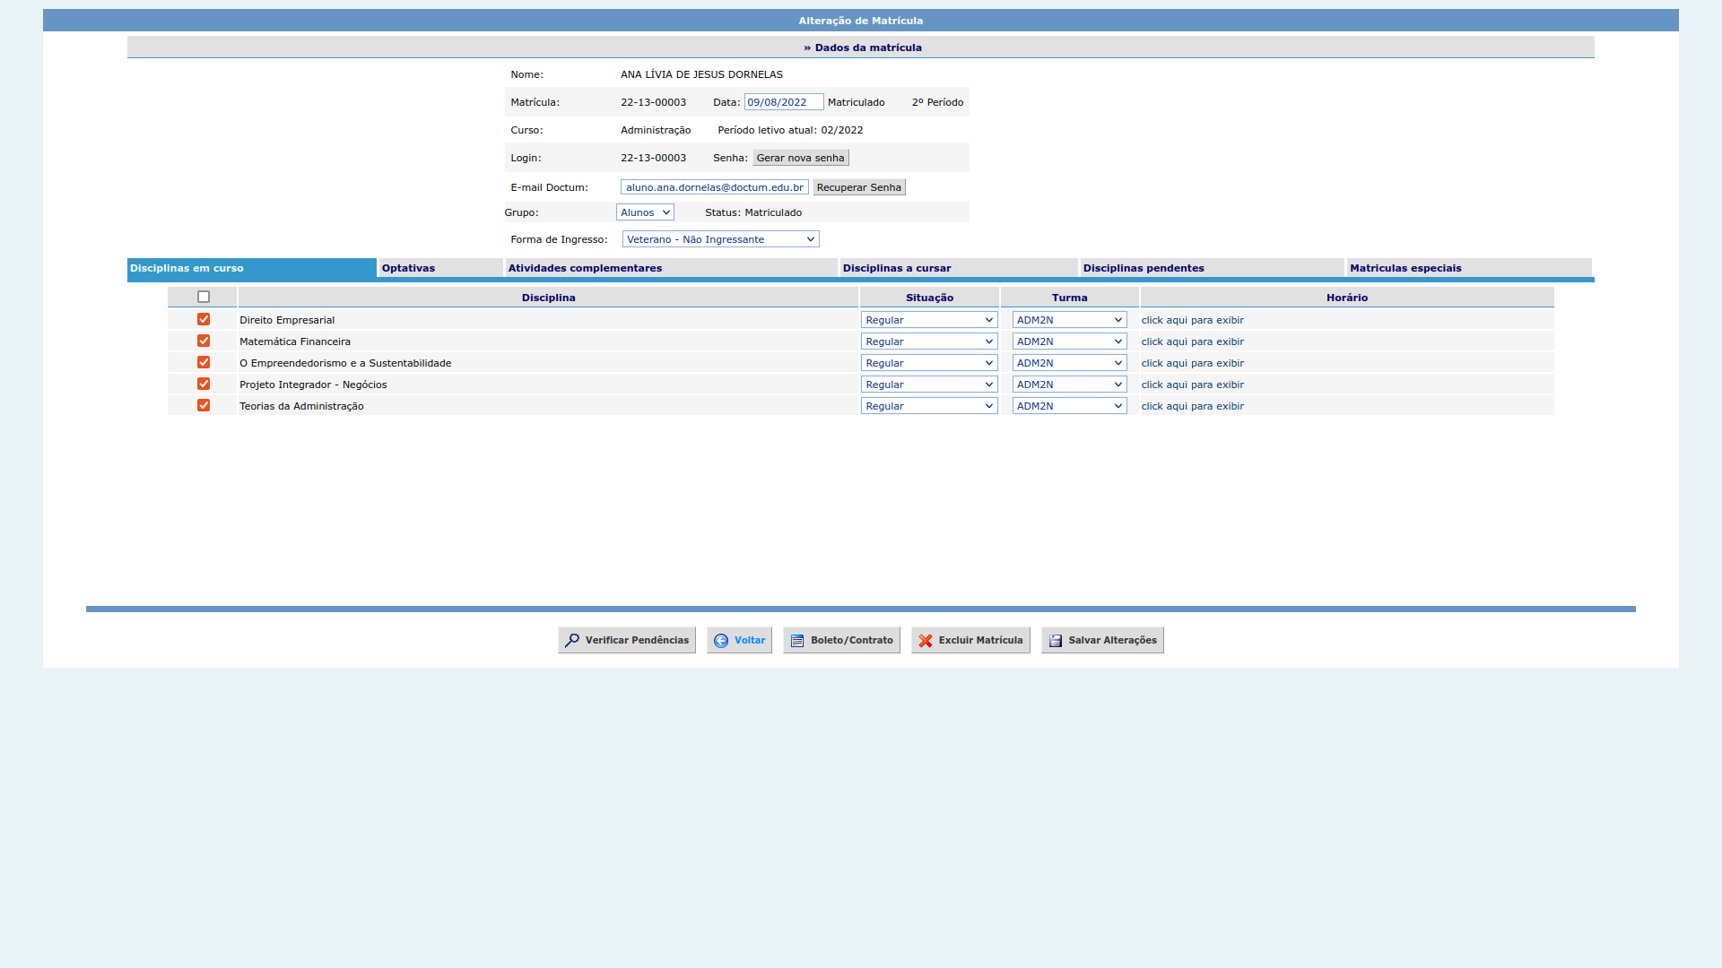The width and height of the screenshot is (1722, 968).
Task: Open Situação dropdown for Projeto Integrador - Negócios
Action: click(x=928, y=385)
